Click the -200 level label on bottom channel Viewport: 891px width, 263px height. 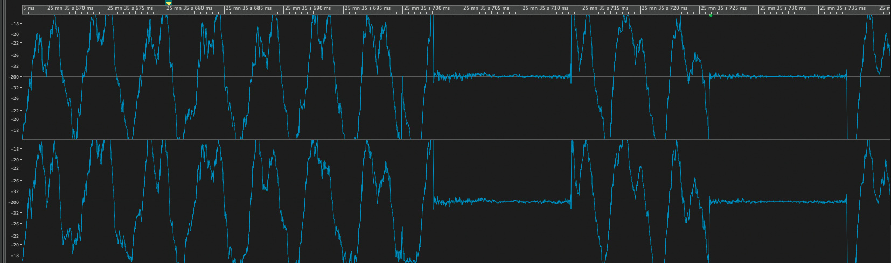point(15,202)
